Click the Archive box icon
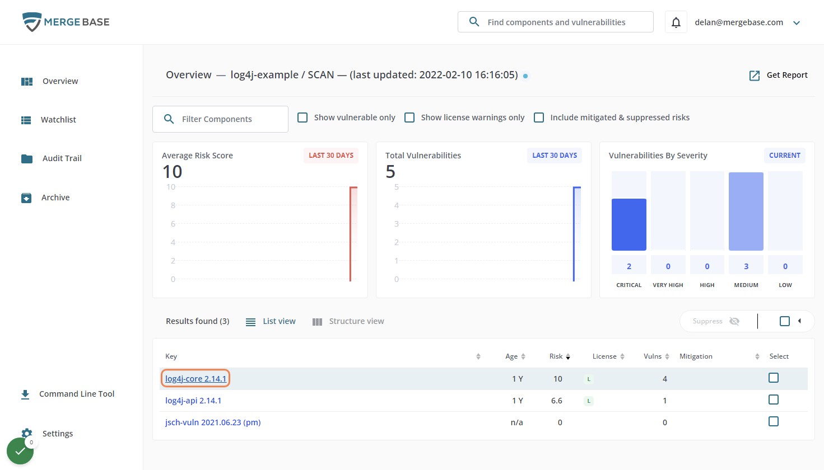The image size is (824, 470). point(26,198)
